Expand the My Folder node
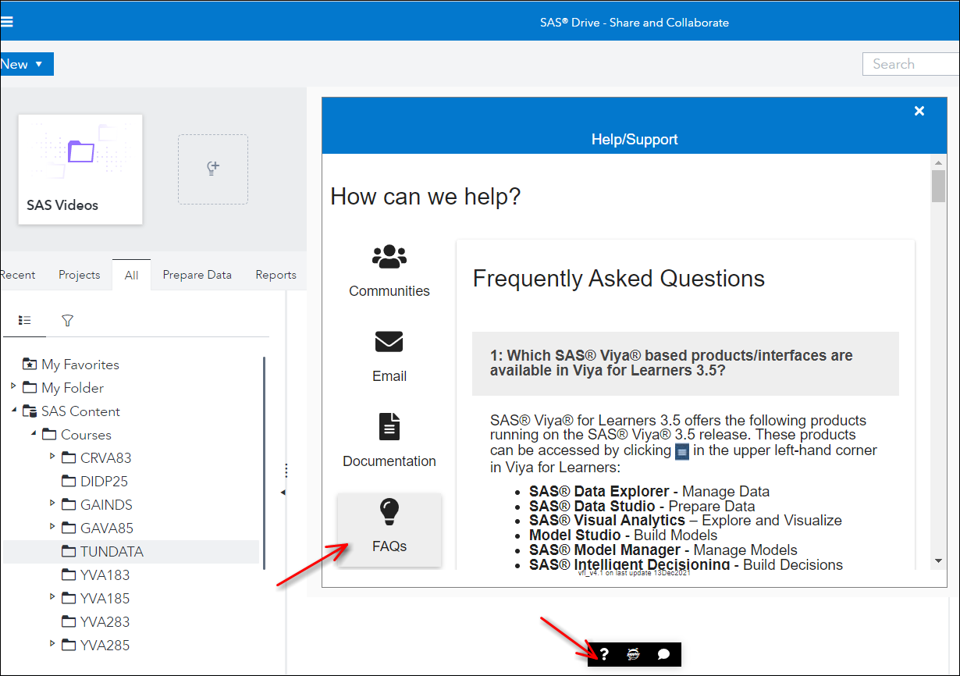Screen dimensions: 960x676 tap(13, 386)
